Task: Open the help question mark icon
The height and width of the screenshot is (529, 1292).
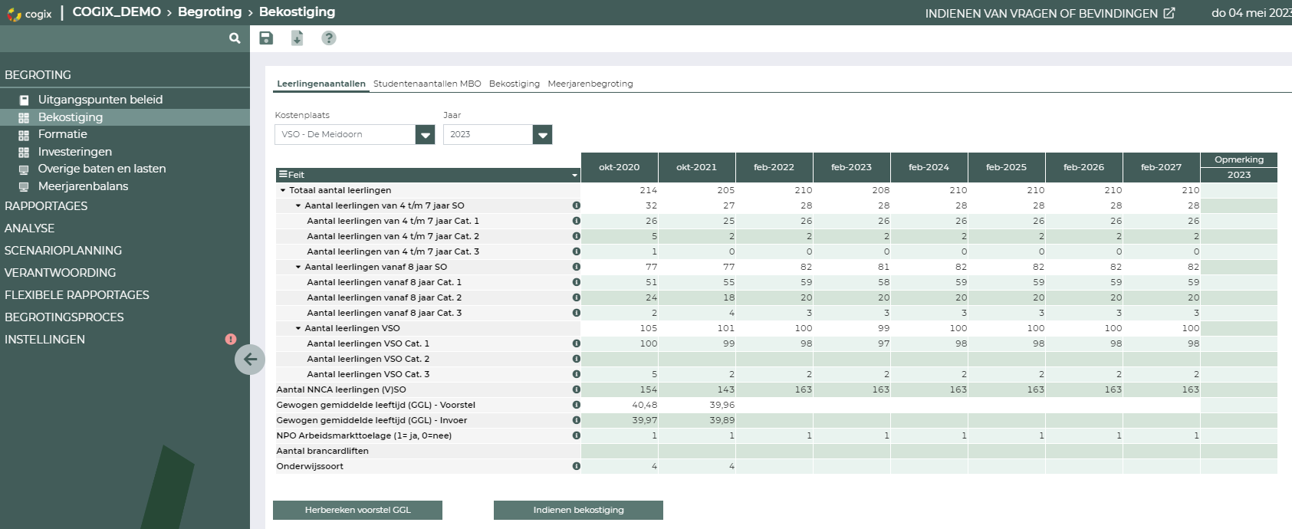Action: tap(329, 38)
